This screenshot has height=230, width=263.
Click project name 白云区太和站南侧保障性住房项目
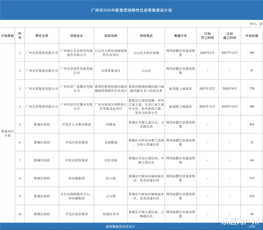[x=111, y=53]
